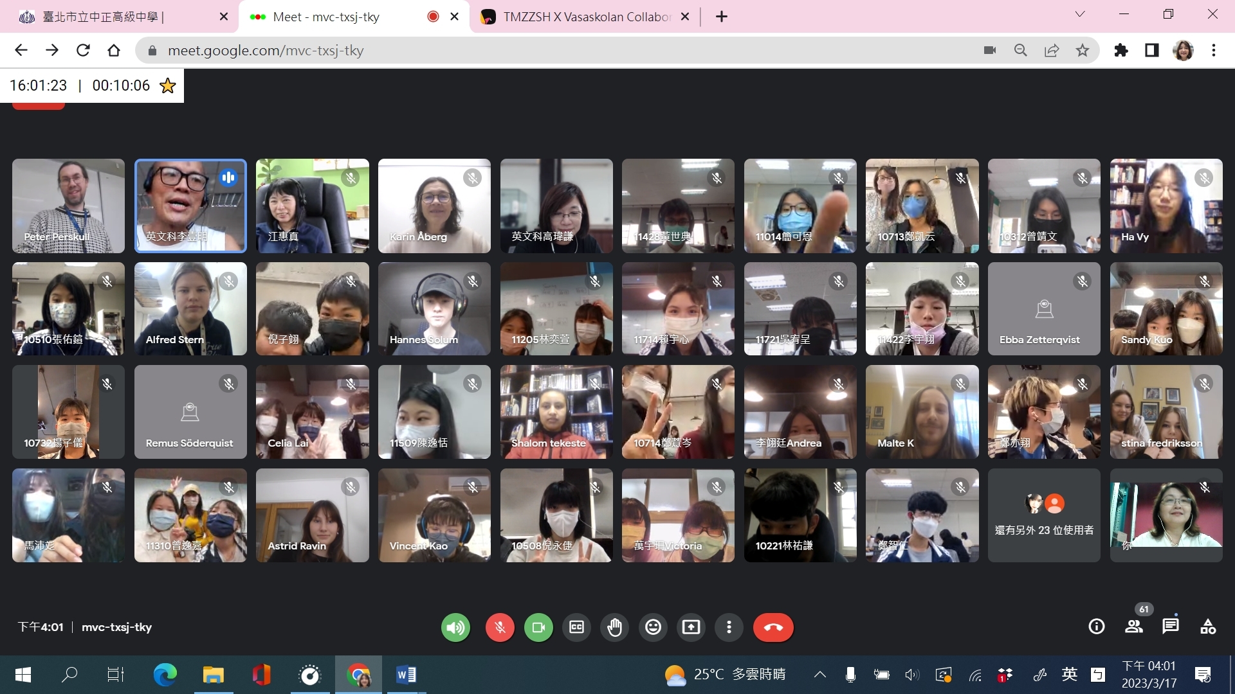Open meeting details info icon
This screenshot has height=694, width=1235.
(1096, 627)
